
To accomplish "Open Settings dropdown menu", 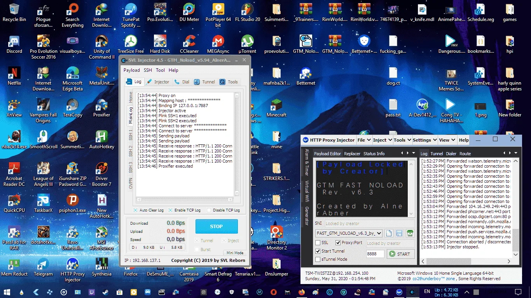I will tap(424, 140).
